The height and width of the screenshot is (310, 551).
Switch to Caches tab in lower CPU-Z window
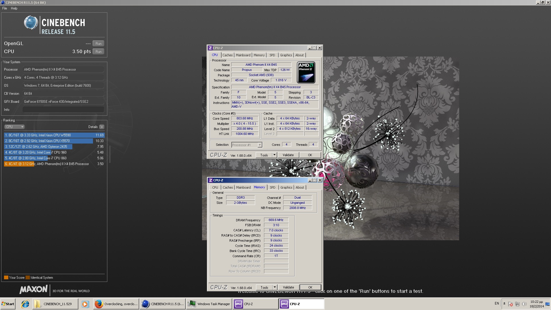[x=228, y=187]
